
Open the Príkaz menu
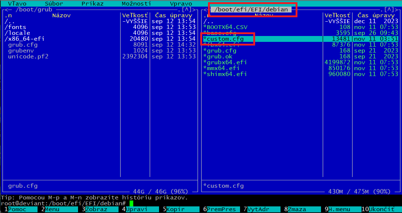[x=92, y=4]
